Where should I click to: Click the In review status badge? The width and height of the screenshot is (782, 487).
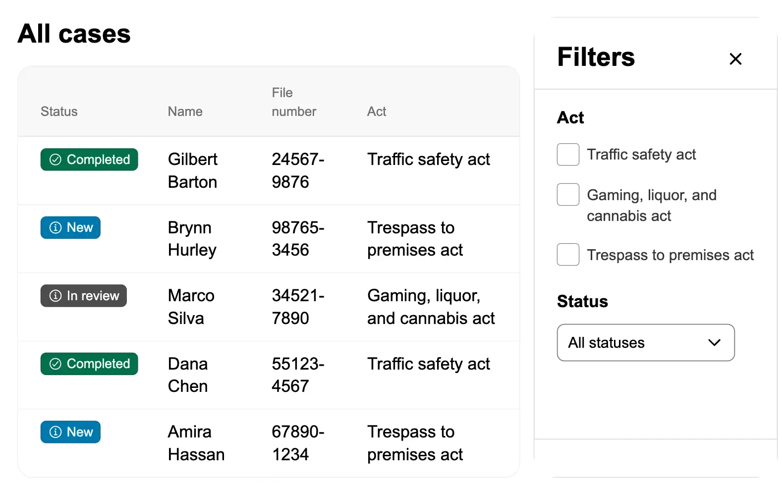(84, 296)
